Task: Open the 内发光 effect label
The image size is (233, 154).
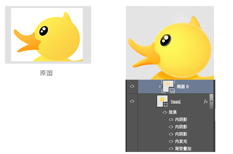Action: point(181,141)
